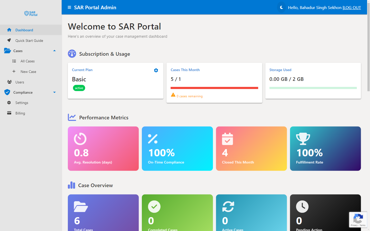Click the warning icon near 0 cases remaining
Image resolution: width=370 pixels, height=231 pixels.
[x=173, y=95]
